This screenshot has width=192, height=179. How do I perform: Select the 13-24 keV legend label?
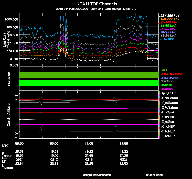[168, 36]
